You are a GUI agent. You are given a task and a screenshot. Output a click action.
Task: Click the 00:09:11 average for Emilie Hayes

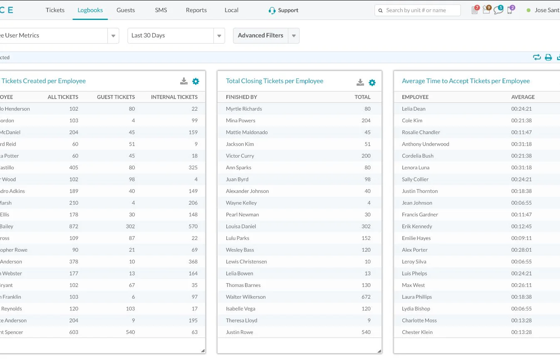point(522,238)
